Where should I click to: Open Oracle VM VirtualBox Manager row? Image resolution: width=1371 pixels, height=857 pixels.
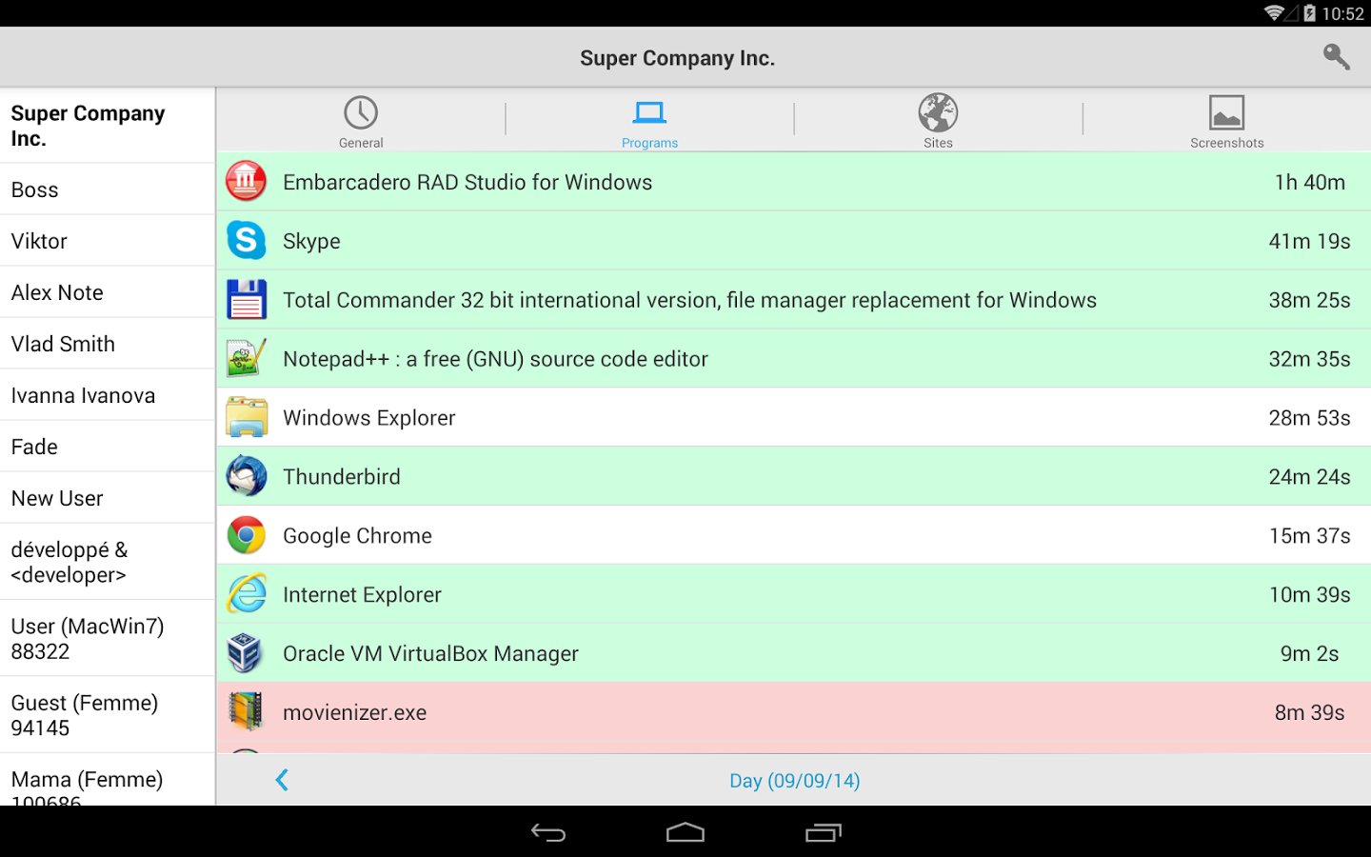click(x=794, y=654)
